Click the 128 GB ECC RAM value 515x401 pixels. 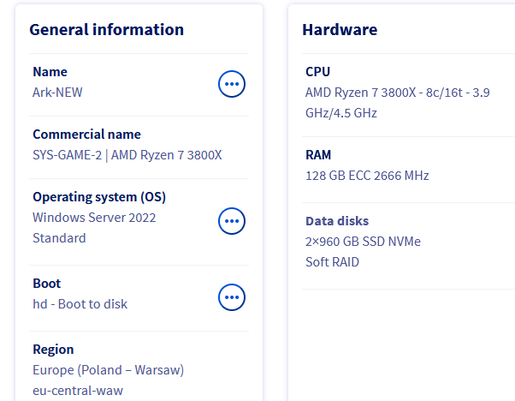point(367,176)
